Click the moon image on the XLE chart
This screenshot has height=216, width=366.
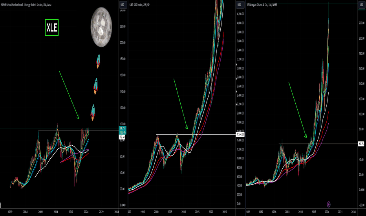101,27
